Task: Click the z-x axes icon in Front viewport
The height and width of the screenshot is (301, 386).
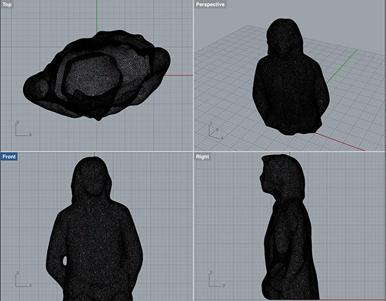Action: pyautogui.click(x=23, y=279)
